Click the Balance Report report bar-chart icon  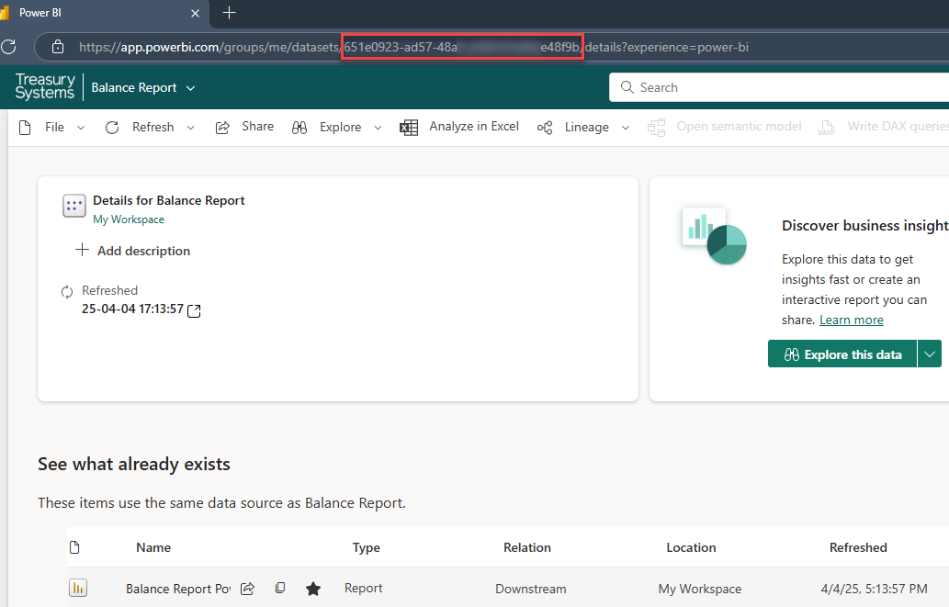(x=78, y=588)
